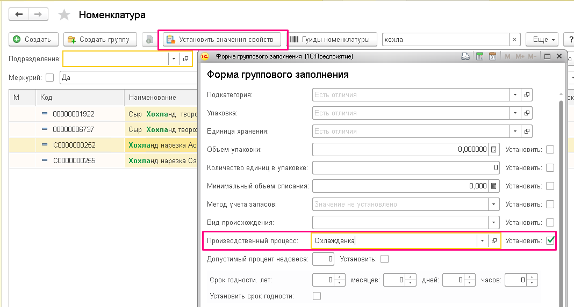Click the copy item icon next to Создать группу
The height and width of the screenshot is (307, 574).
point(149,40)
